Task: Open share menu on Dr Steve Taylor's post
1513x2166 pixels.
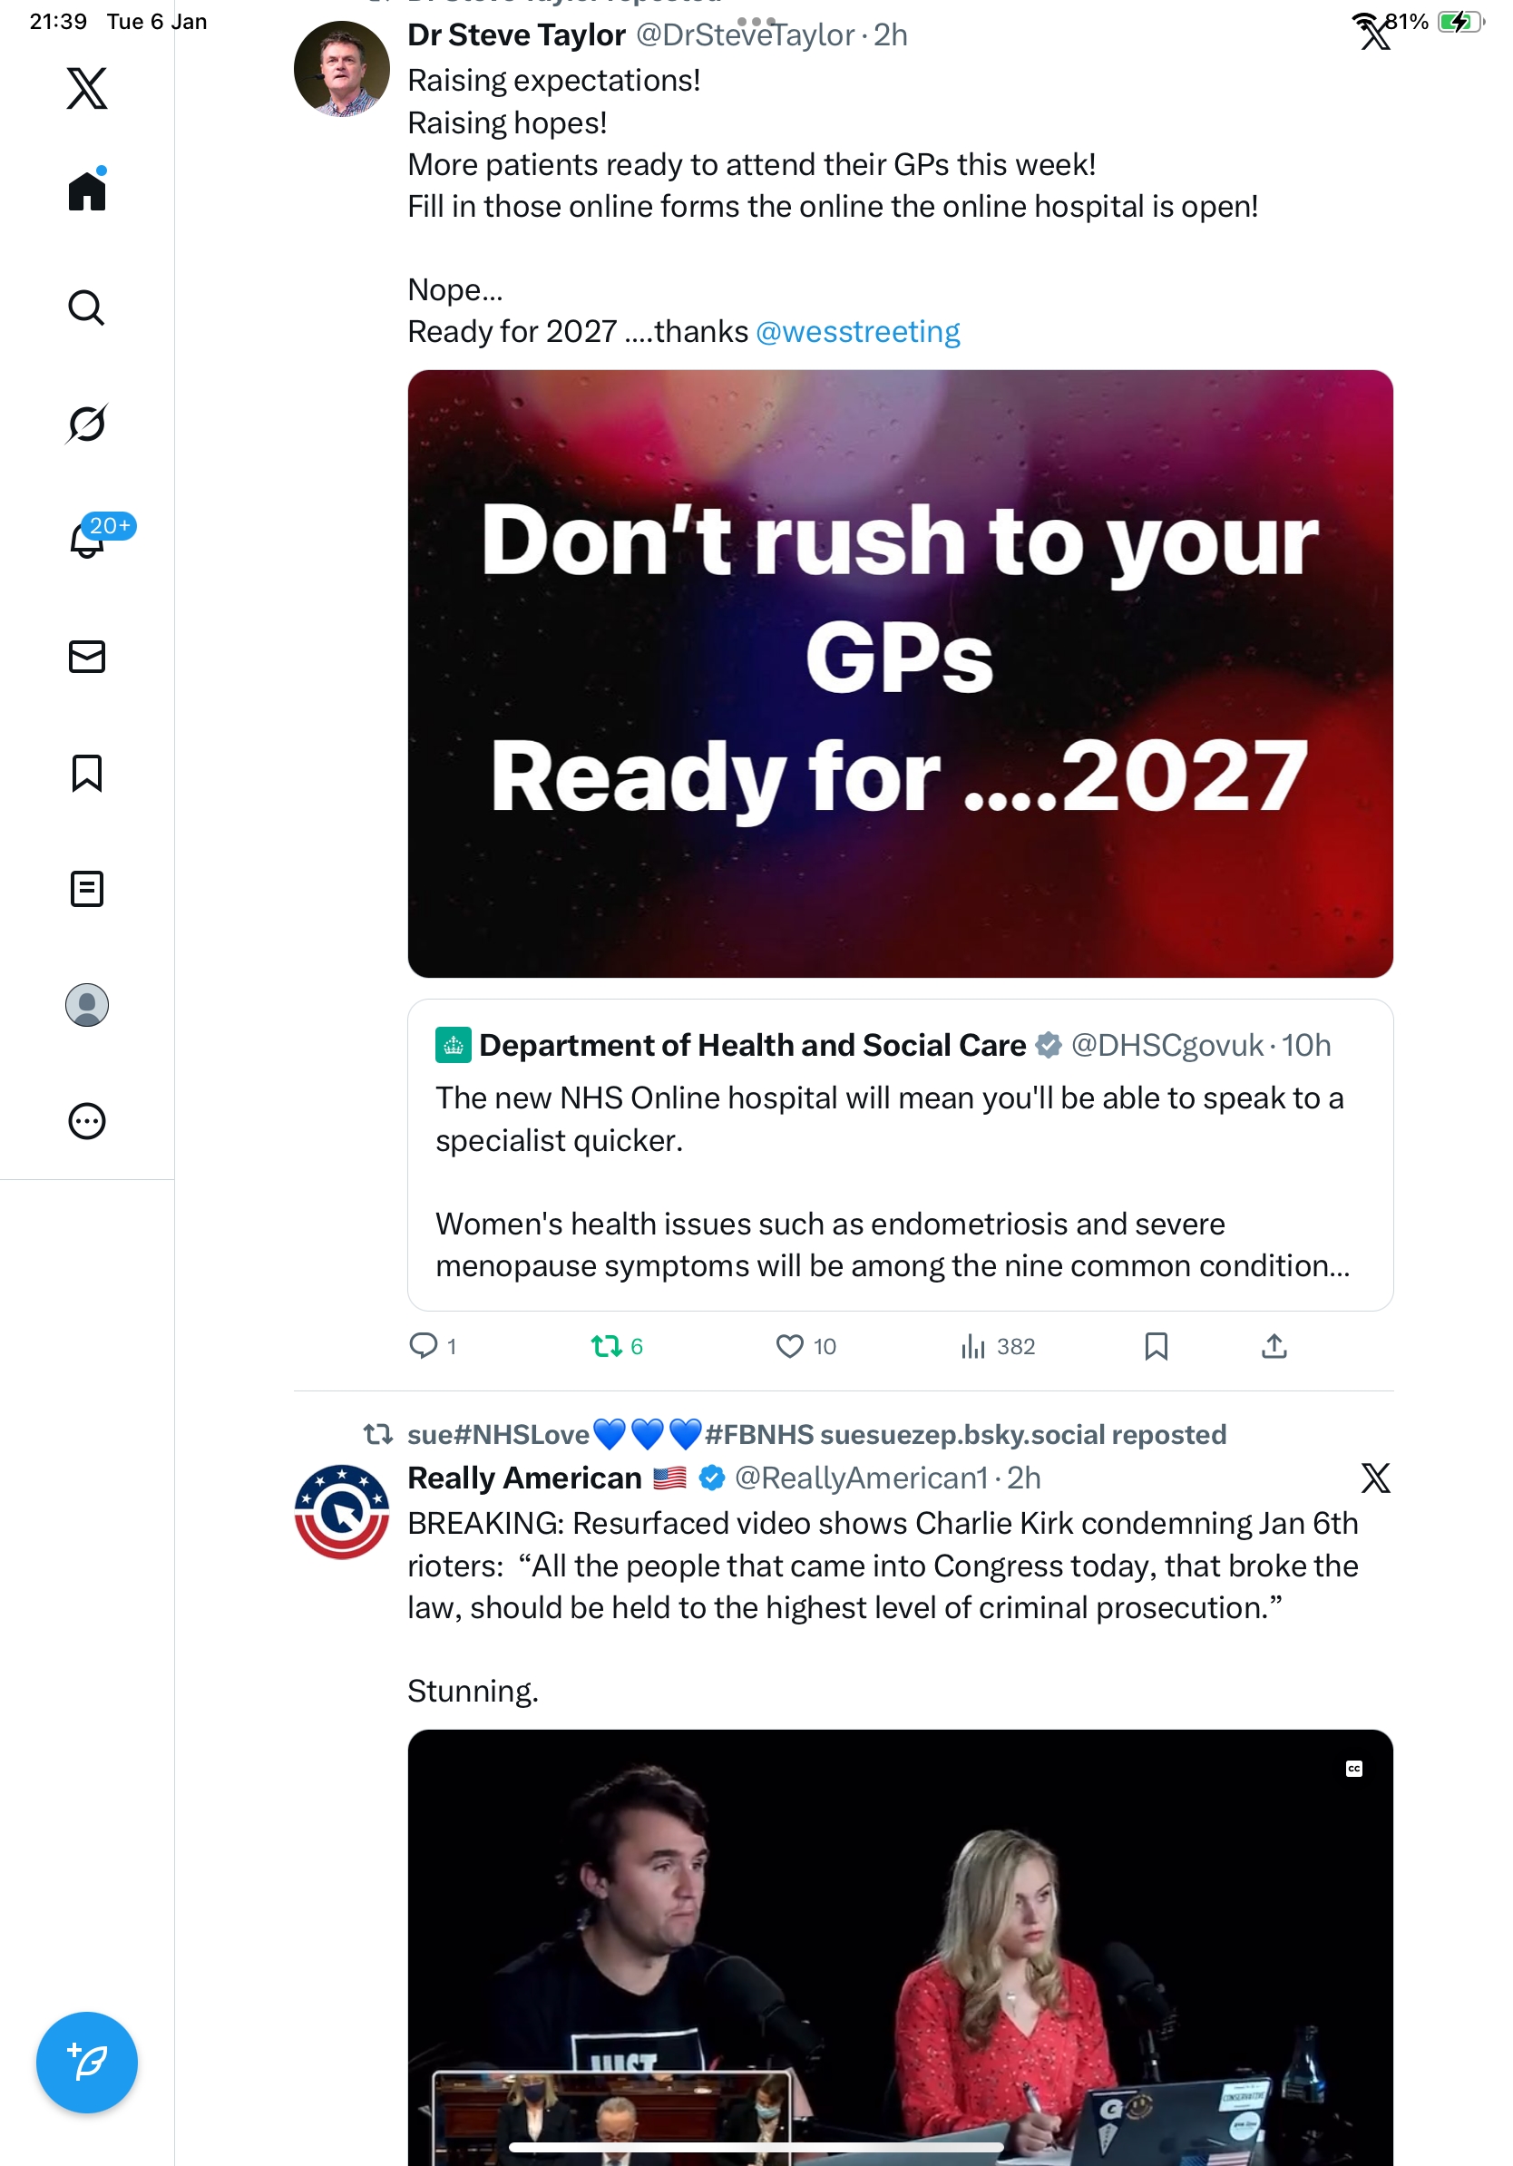Action: point(1274,1346)
